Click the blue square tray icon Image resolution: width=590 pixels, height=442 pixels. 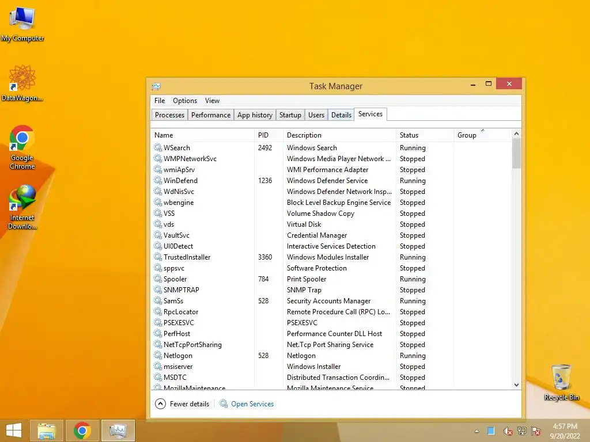[491, 431]
